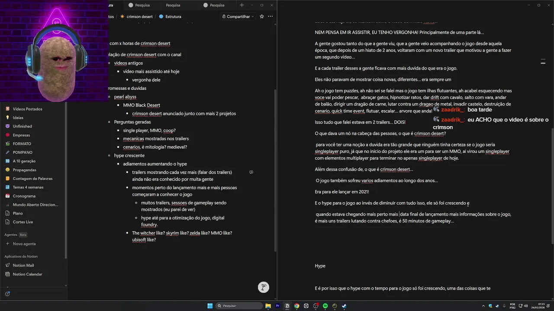Click 'adiamentos aumentando o hype' bullet
Image resolution: width=554 pixels, height=311 pixels.
pyautogui.click(x=155, y=164)
